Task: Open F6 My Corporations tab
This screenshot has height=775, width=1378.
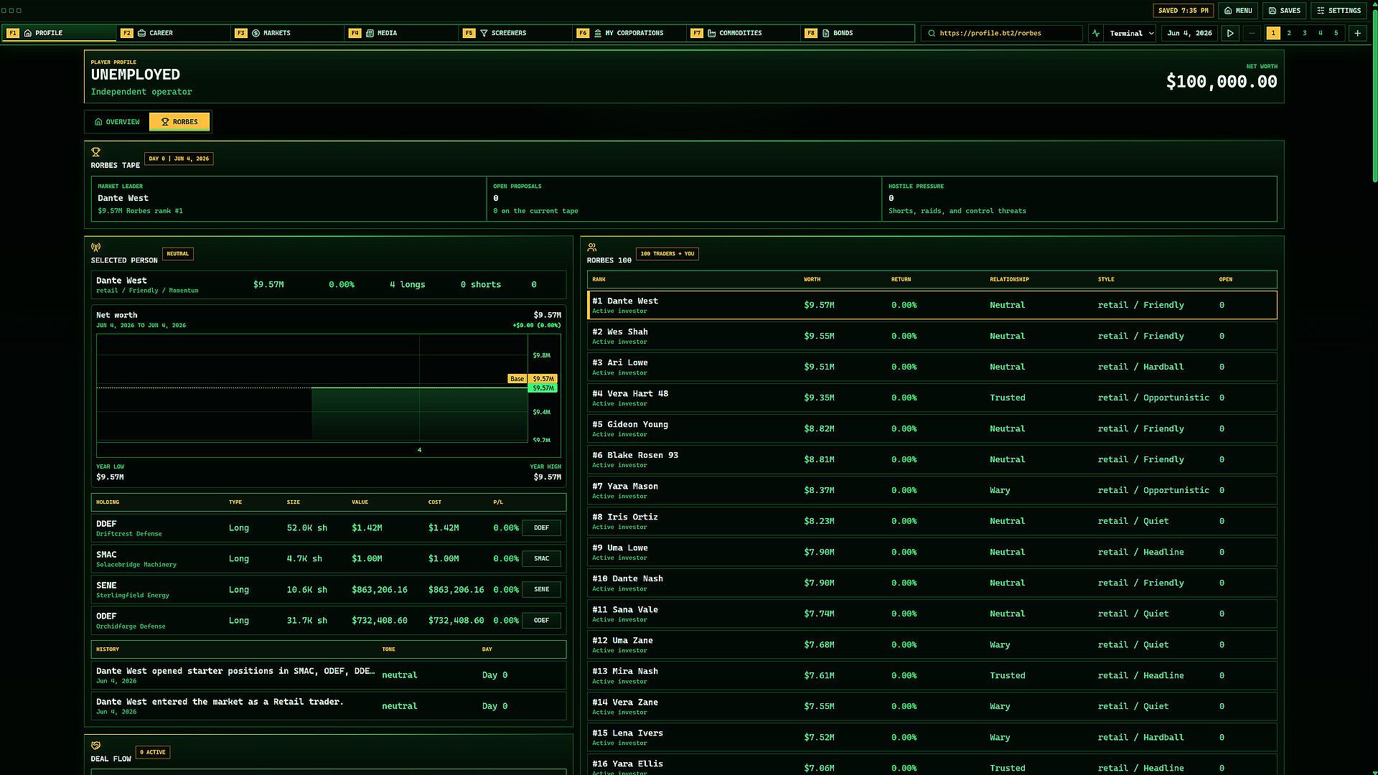Action: tap(631, 33)
